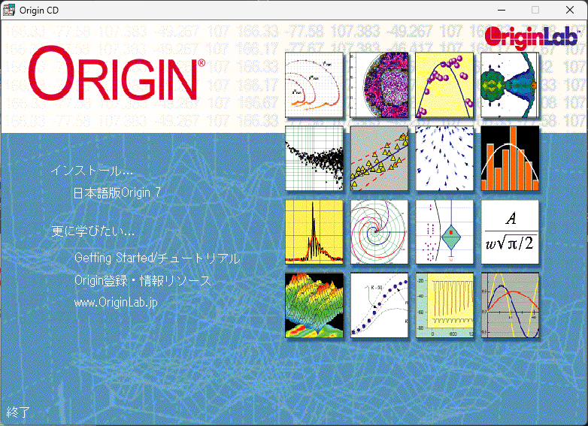Image resolution: width=588 pixels, height=426 pixels.
Task: Select the yellow parabola fit thumbnail
Action: click(444, 85)
